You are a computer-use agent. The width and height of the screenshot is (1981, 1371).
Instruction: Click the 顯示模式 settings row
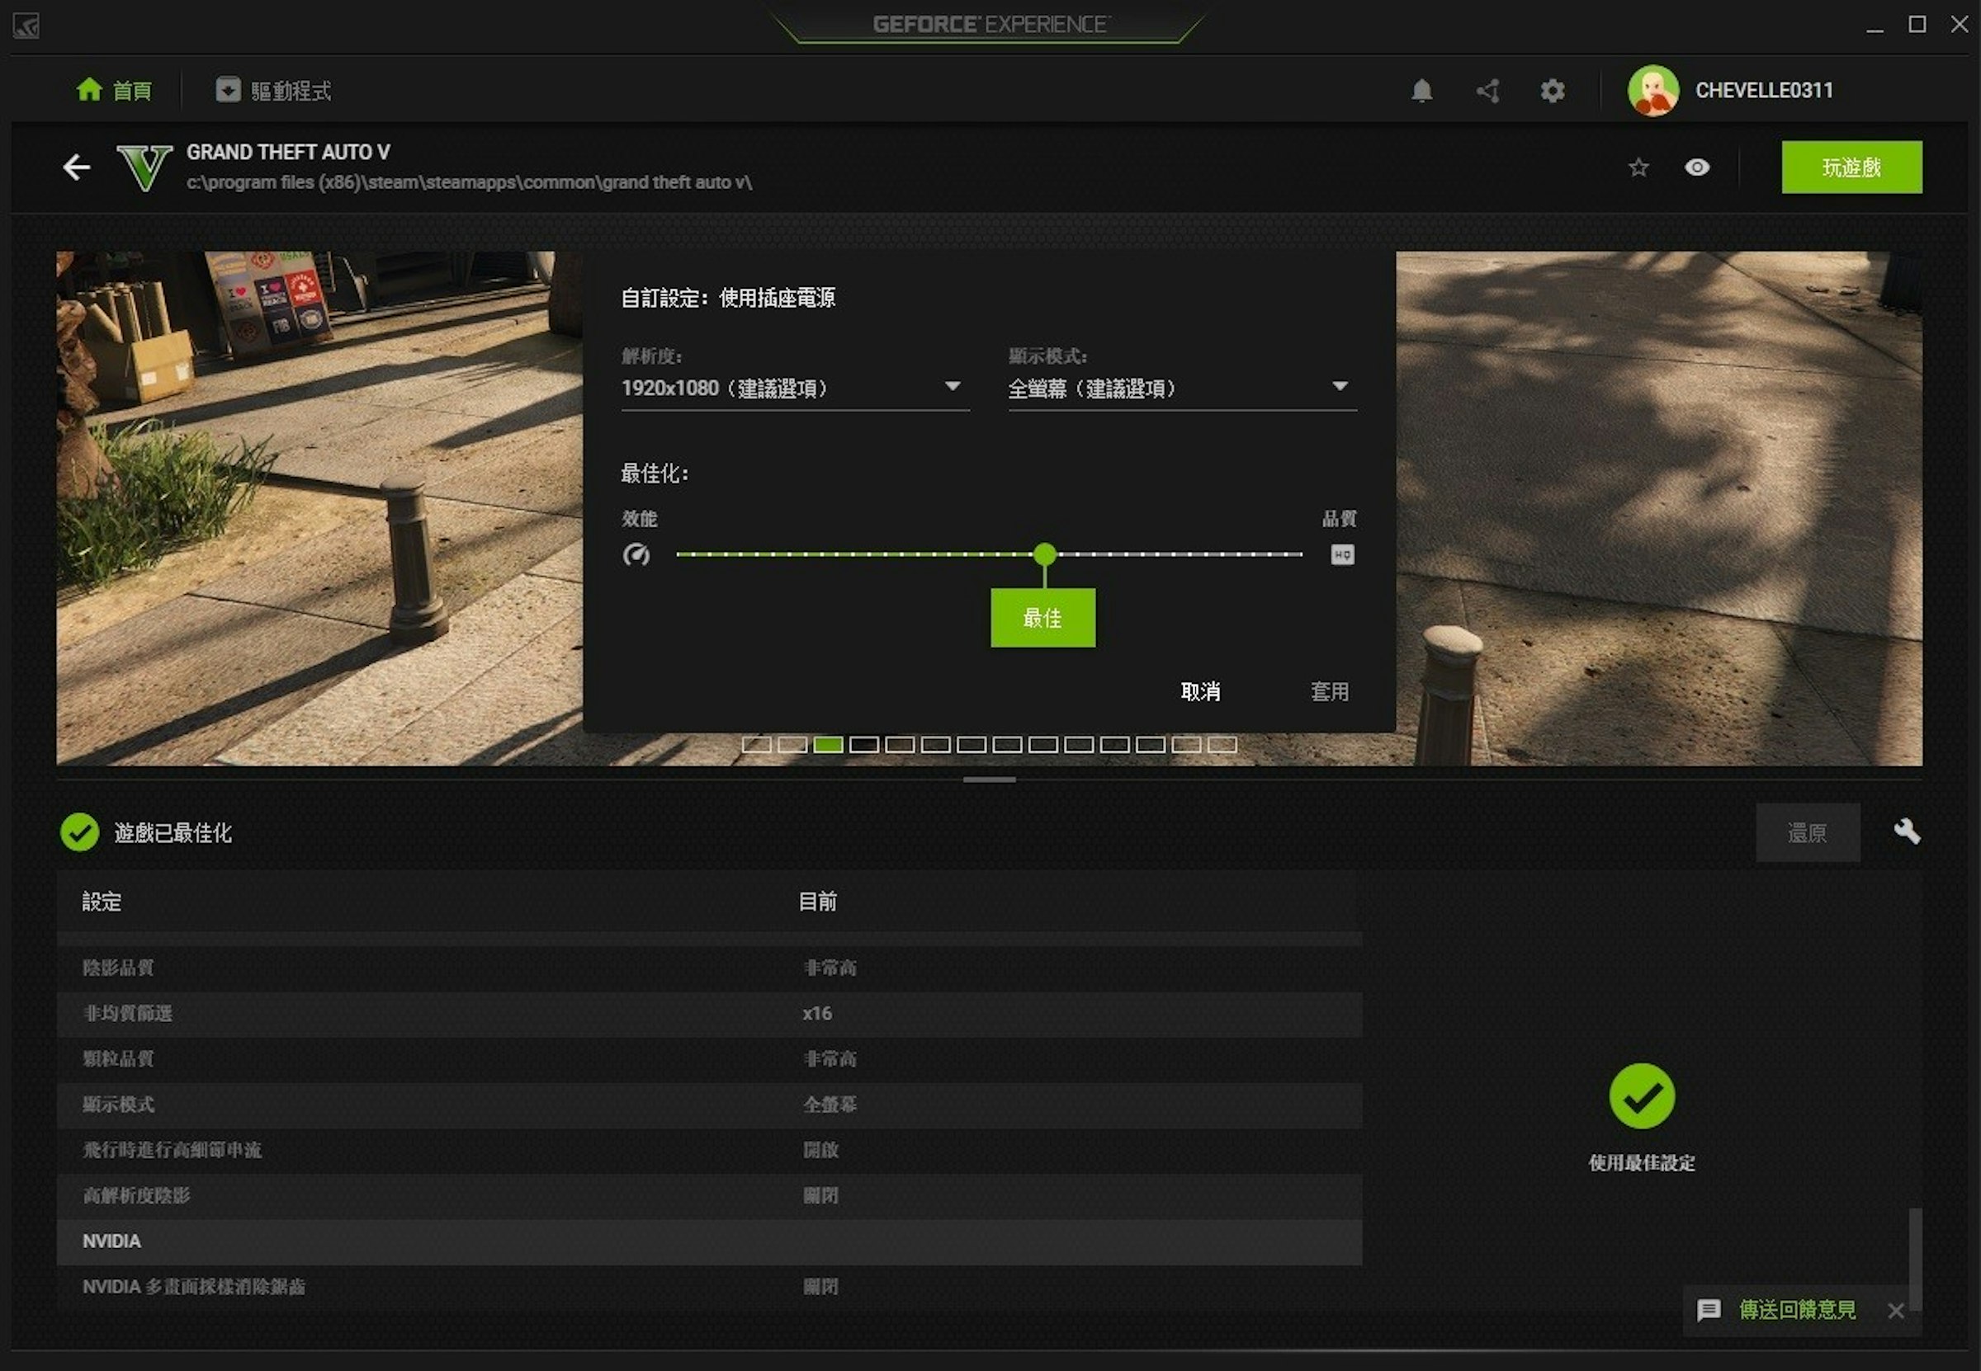pyautogui.click(x=709, y=1104)
